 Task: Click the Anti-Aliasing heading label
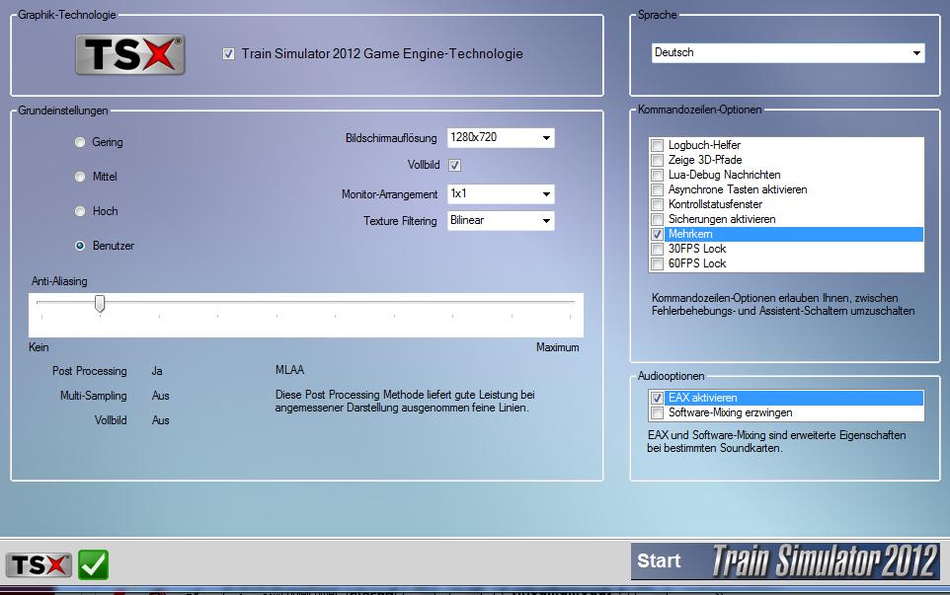[59, 281]
